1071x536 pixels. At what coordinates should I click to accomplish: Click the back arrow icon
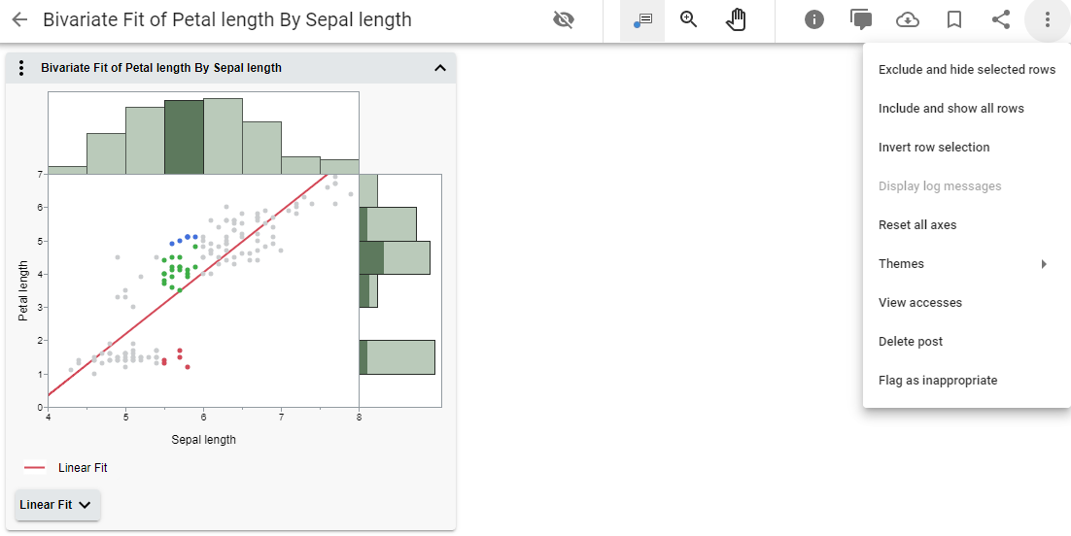[x=19, y=20]
